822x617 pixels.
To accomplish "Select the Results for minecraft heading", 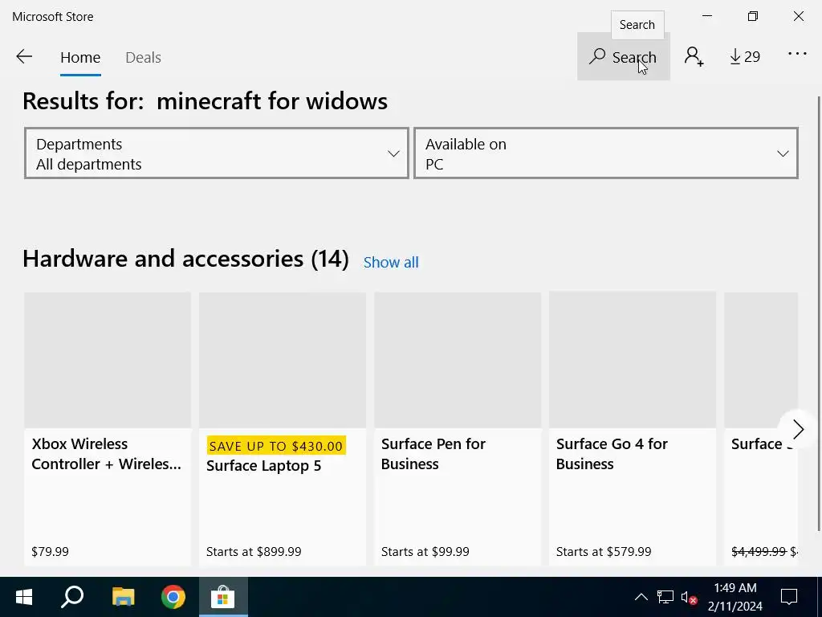I will [205, 100].
